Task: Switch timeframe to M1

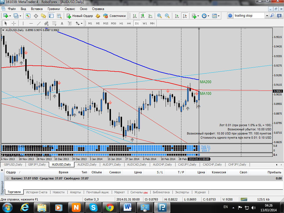Action: click(x=90, y=23)
